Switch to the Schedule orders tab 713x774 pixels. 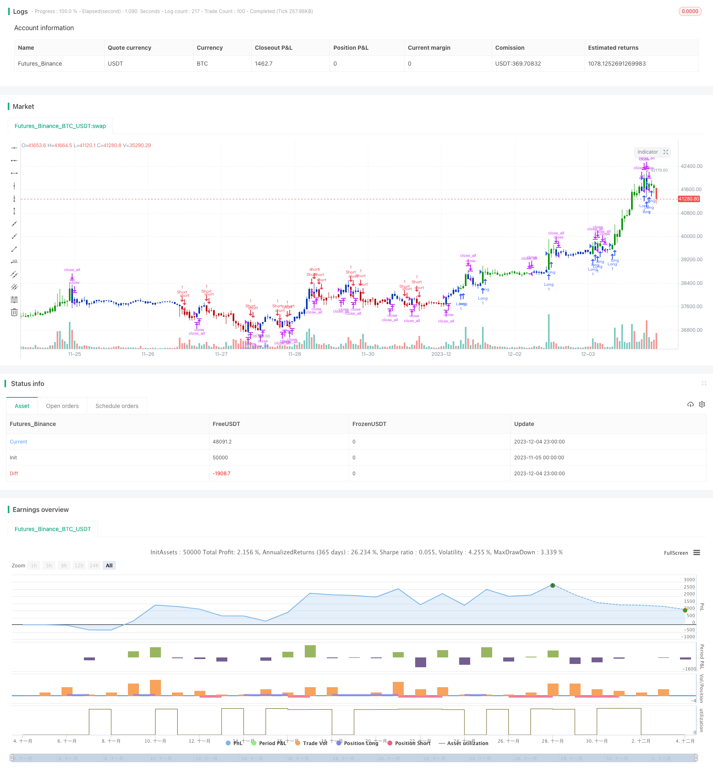(117, 406)
